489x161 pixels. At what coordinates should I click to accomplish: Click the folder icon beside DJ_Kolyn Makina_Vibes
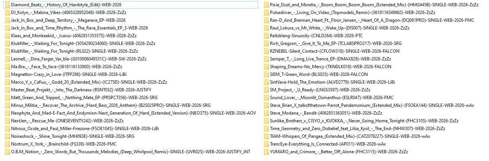click(x=7, y=13)
